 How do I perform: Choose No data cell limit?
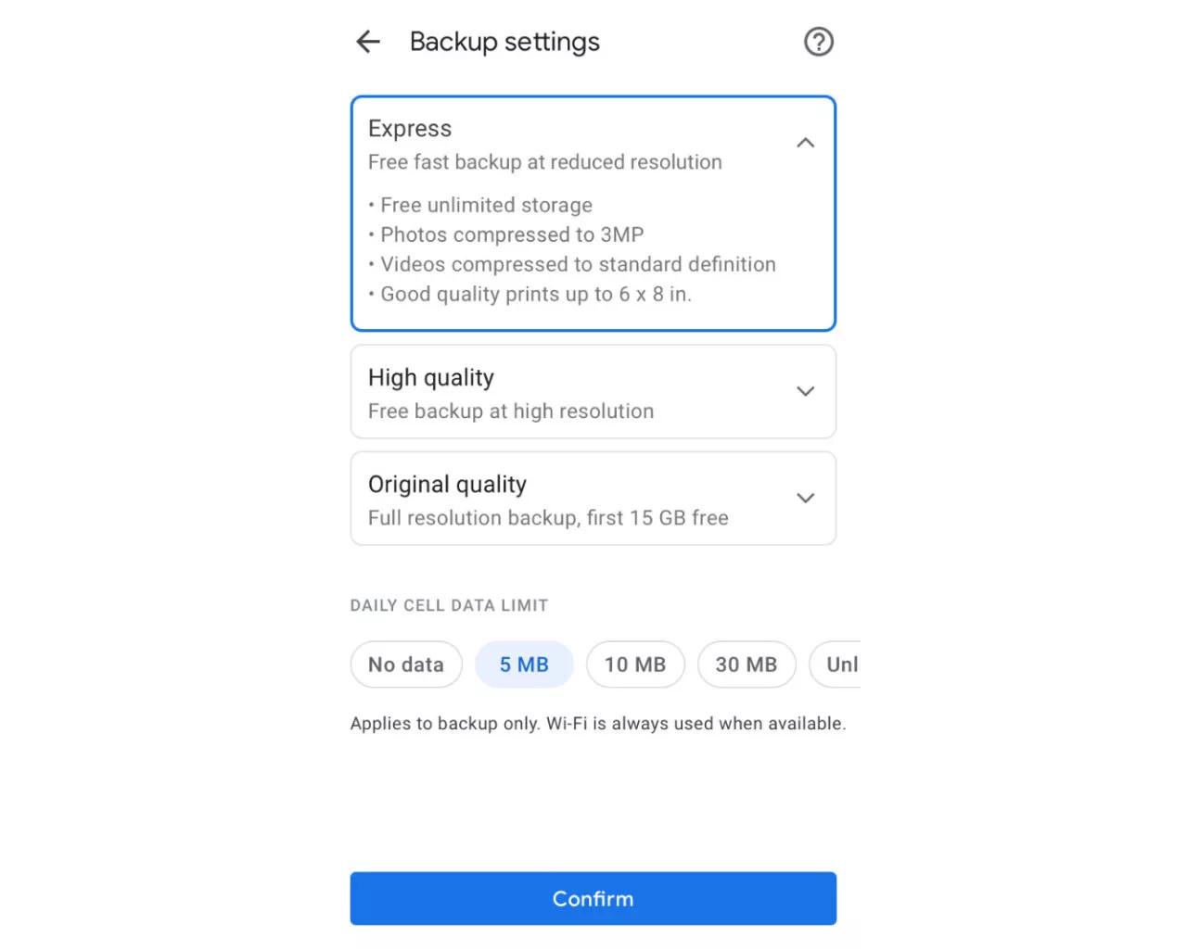click(x=406, y=664)
